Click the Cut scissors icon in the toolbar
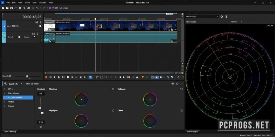Viewport: 275px width, 137px height. (24, 8)
